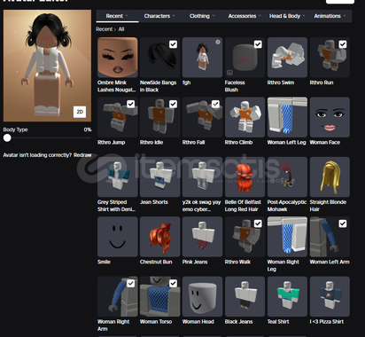365x337 pixels.
Task: Select the Woman Head item
Action: coord(202,296)
